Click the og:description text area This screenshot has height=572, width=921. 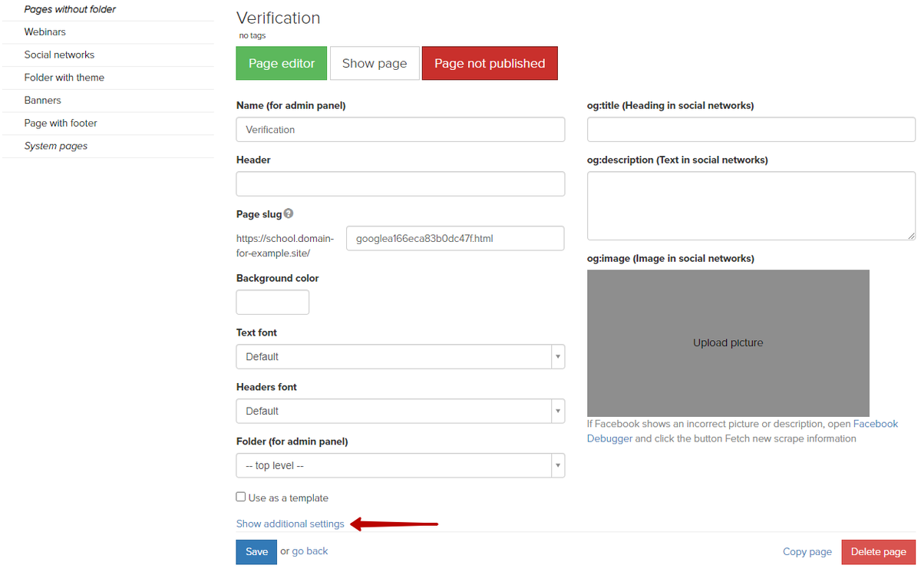(751, 206)
